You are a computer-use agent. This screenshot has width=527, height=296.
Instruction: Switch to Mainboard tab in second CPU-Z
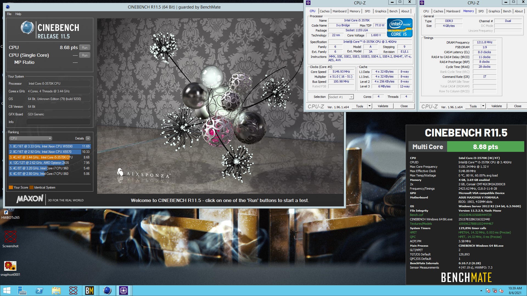(453, 11)
